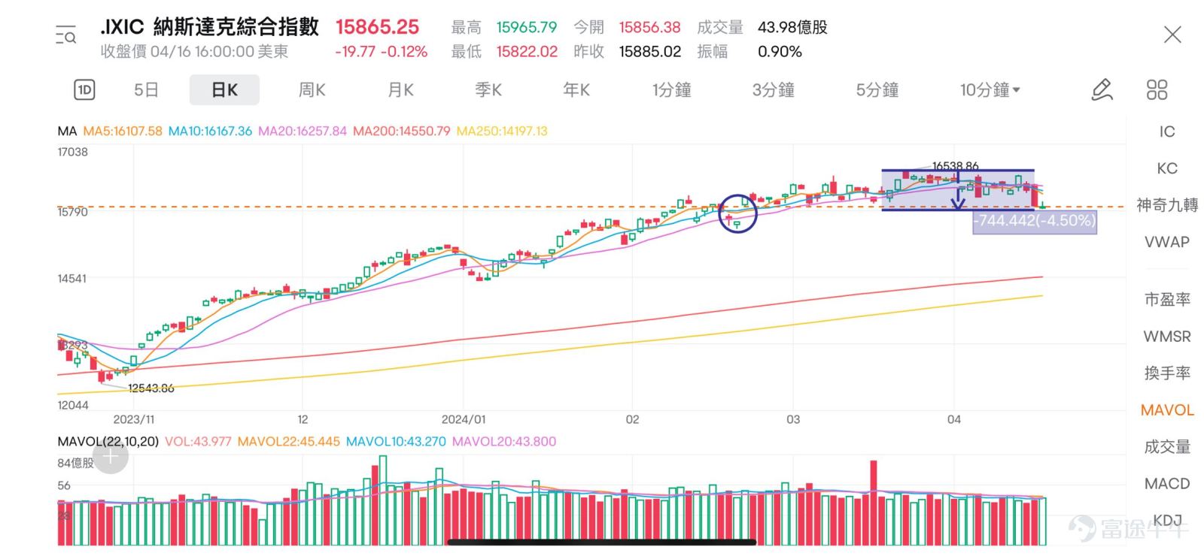Add an indicator with the plus button
Viewport: 1204px width, 556px height.
coord(111,455)
